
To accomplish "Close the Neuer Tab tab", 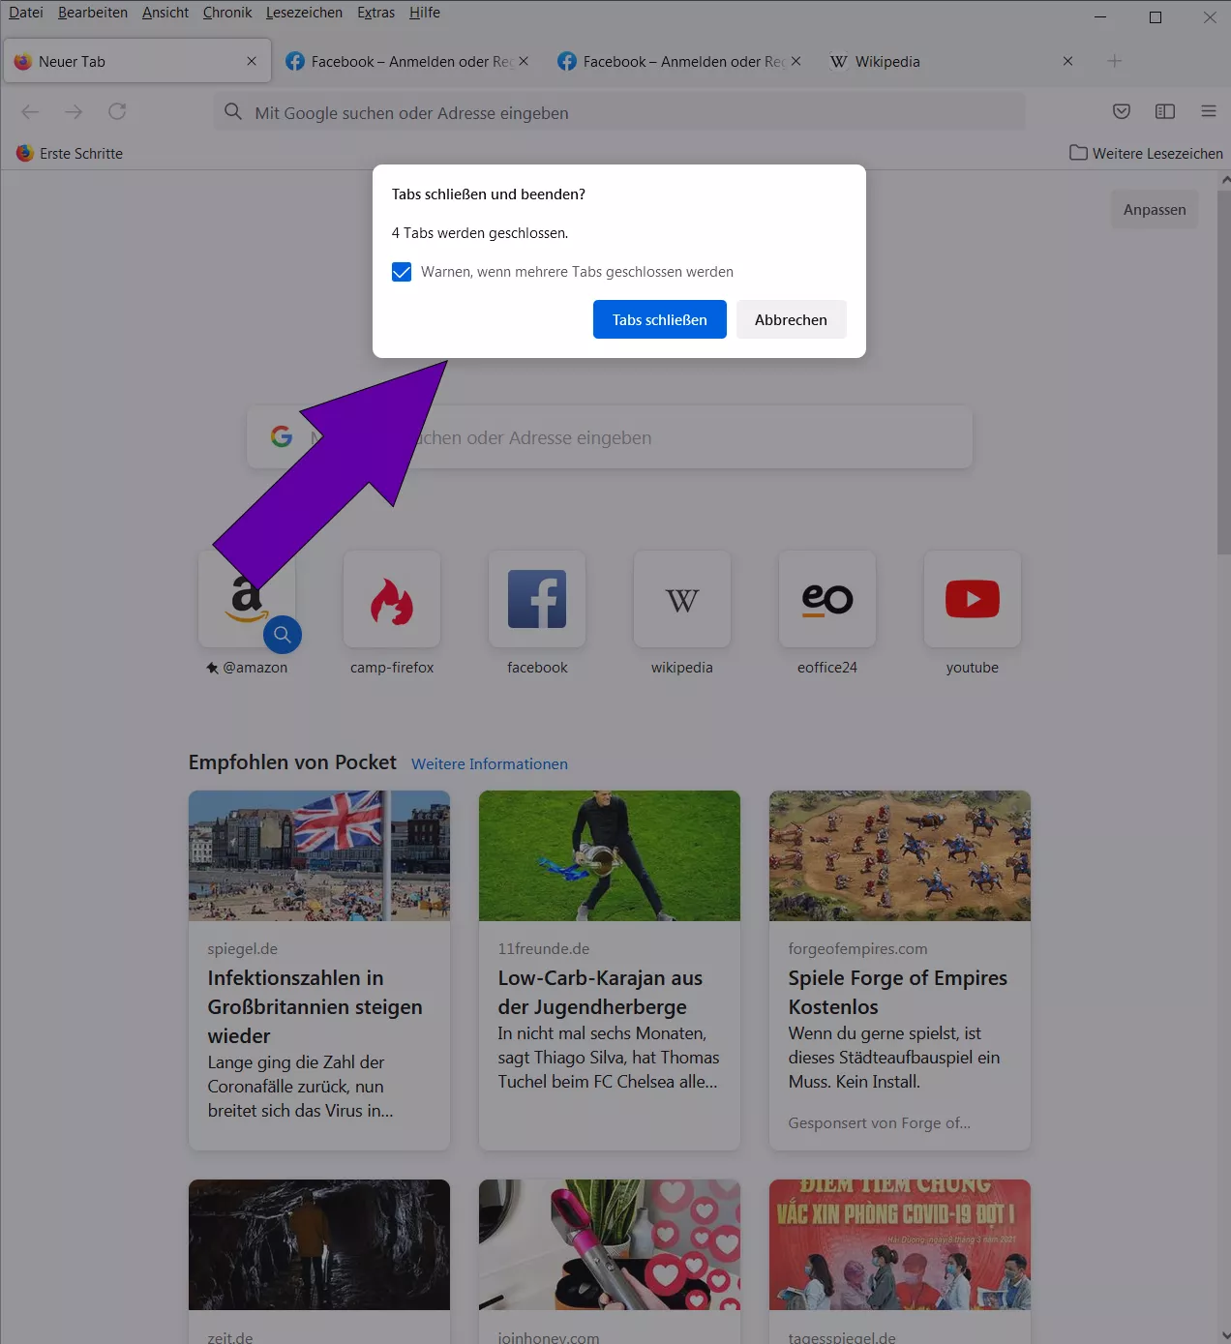I will (x=252, y=61).
